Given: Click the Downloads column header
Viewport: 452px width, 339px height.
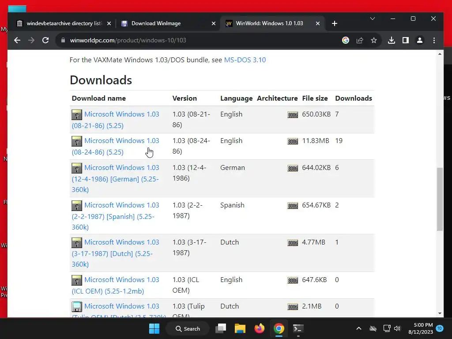Looking at the screenshot, I should click(x=354, y=98).
